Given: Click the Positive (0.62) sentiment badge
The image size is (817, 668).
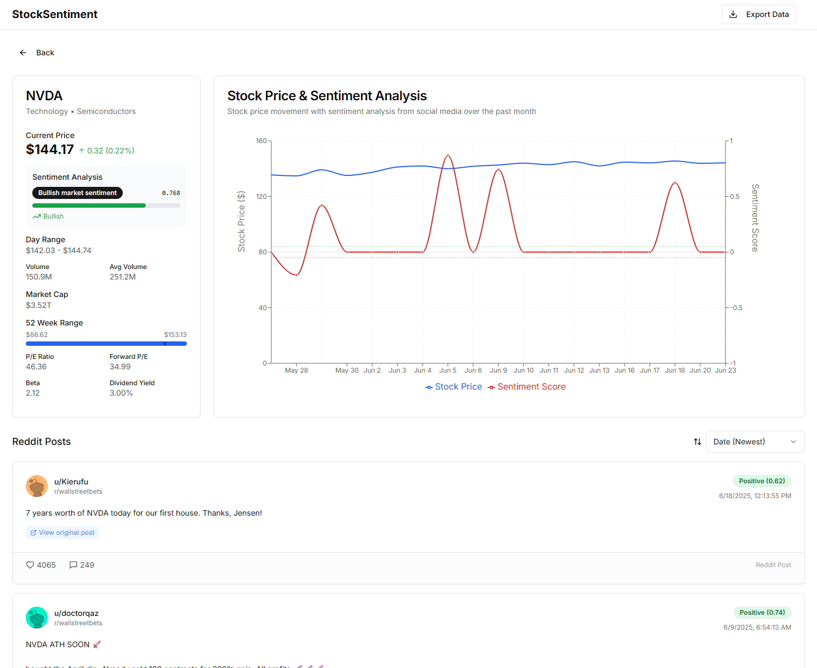Looking at the screenshot, I should tap(762, 481).
